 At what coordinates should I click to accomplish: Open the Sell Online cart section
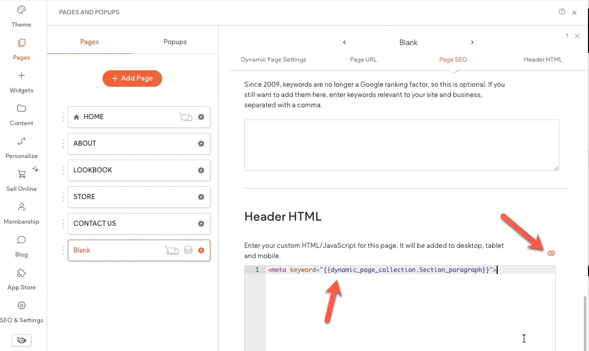pos(22,181)
